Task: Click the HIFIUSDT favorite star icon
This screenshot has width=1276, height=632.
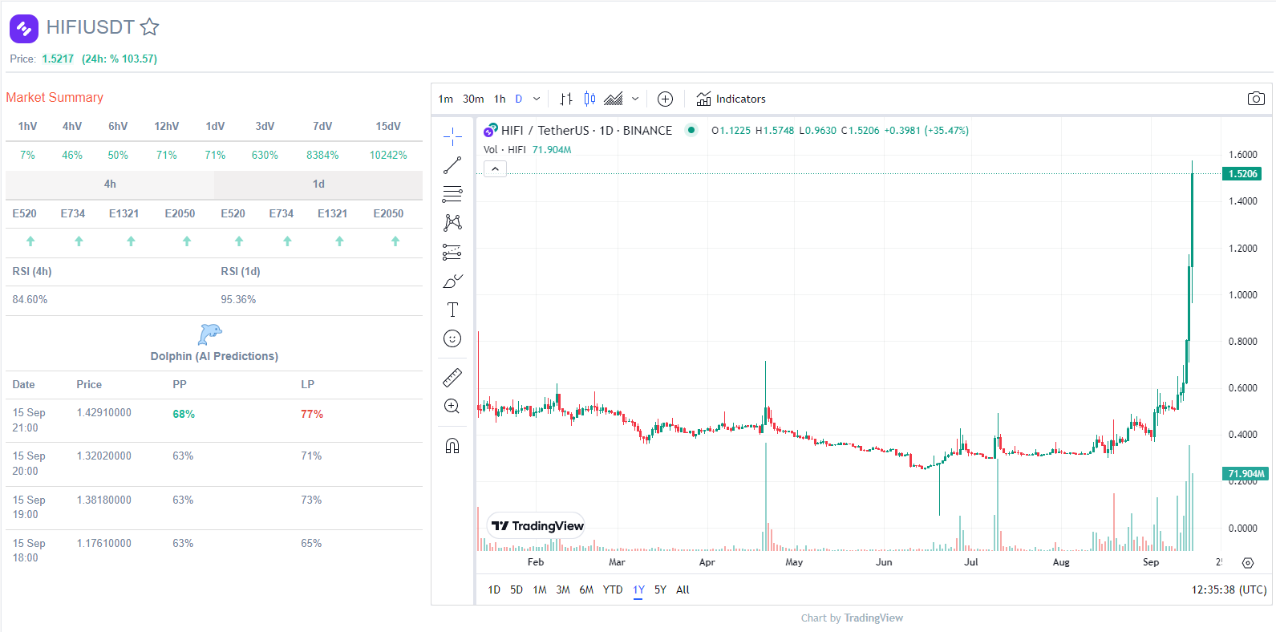Action: click(x=149, y=27)
